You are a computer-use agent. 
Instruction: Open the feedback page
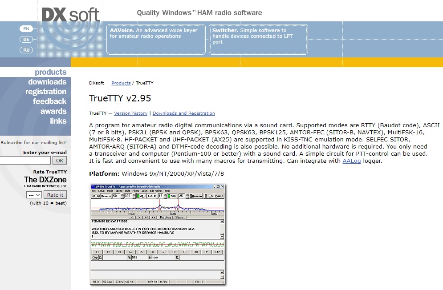point(49,101)
